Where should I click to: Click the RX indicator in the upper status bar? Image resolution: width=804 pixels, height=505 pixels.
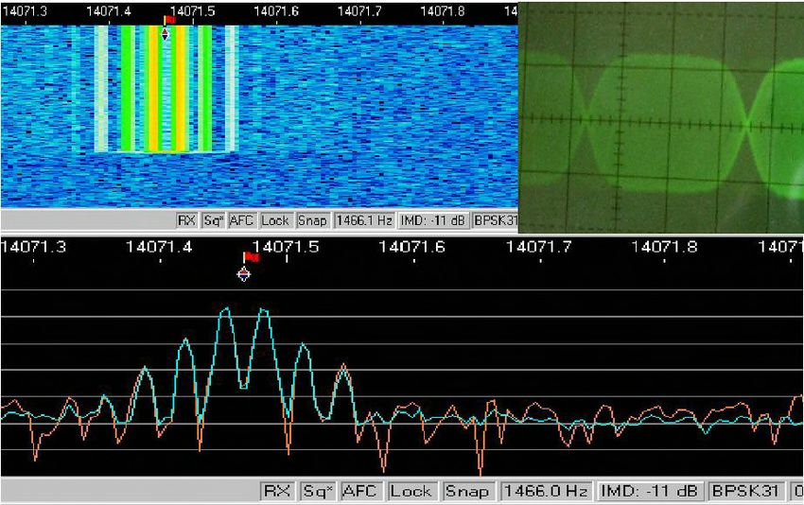pos(186,220)
